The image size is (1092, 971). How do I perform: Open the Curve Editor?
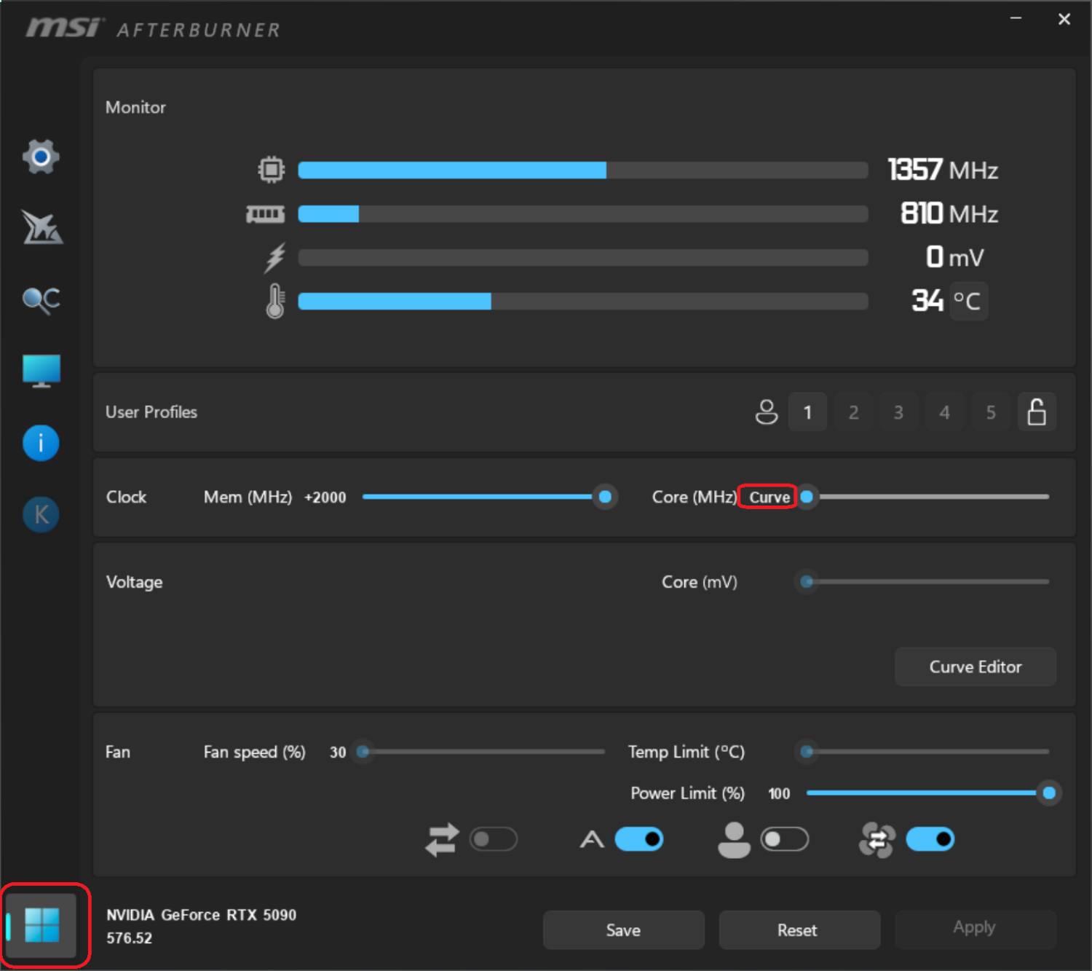[976, 667]
